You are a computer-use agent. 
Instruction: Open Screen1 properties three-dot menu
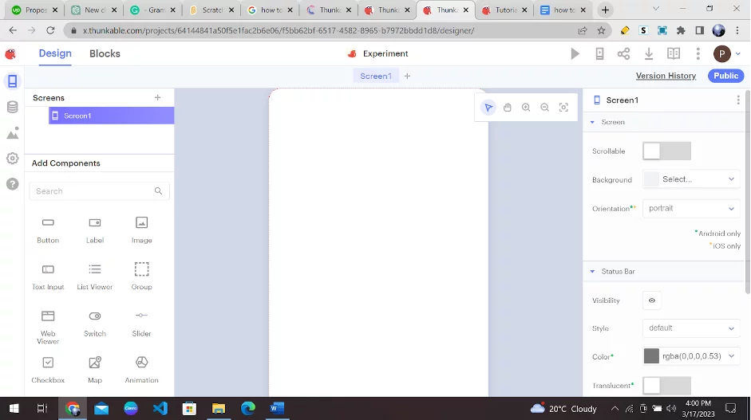[x=738, y=100]
